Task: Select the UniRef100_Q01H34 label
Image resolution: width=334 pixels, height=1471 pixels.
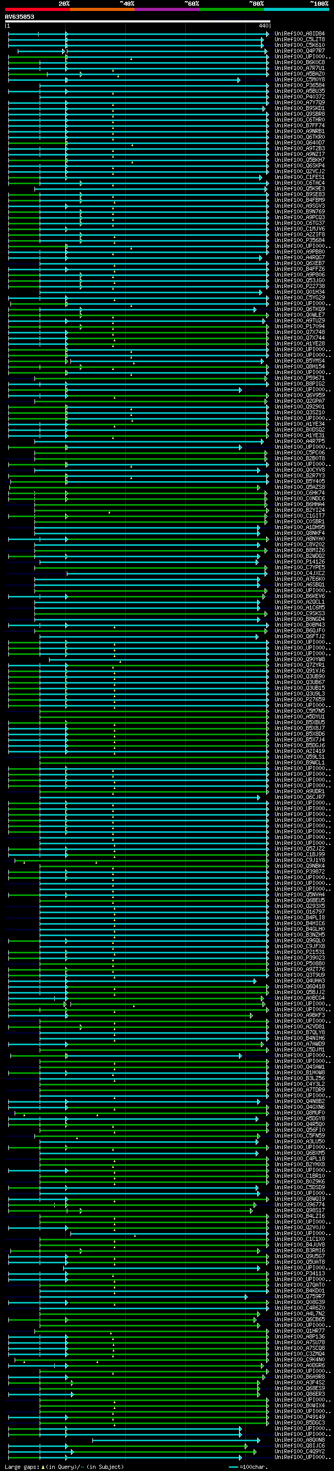Action: coord(300,292)
